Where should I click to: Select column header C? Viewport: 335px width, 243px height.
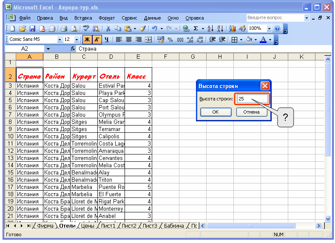[84, 57]
